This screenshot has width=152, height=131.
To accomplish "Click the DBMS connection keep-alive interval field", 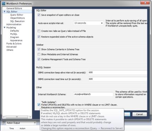I will point(118,73).
